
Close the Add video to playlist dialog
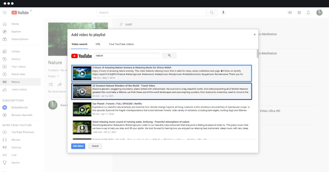255,34
